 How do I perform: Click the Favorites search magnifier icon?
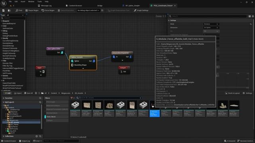click(40, 98)
